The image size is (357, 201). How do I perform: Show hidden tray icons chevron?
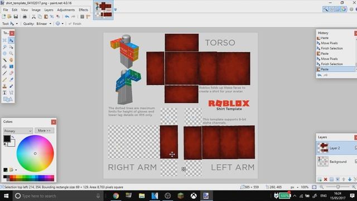click(295, 196)
